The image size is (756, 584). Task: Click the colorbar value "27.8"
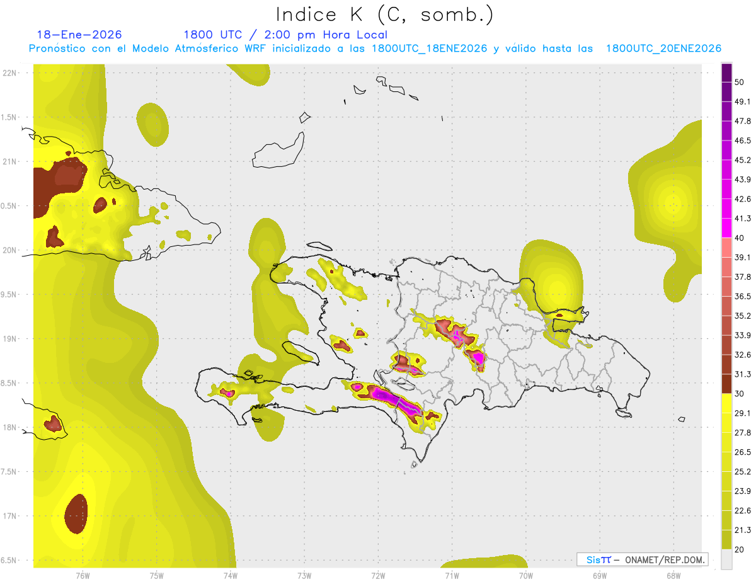pos(743,433)
